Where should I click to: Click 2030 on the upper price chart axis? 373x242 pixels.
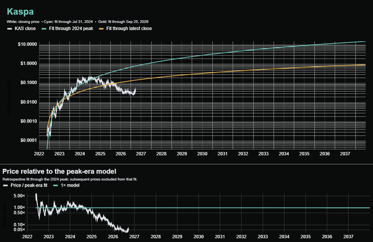tap(202, 154)
